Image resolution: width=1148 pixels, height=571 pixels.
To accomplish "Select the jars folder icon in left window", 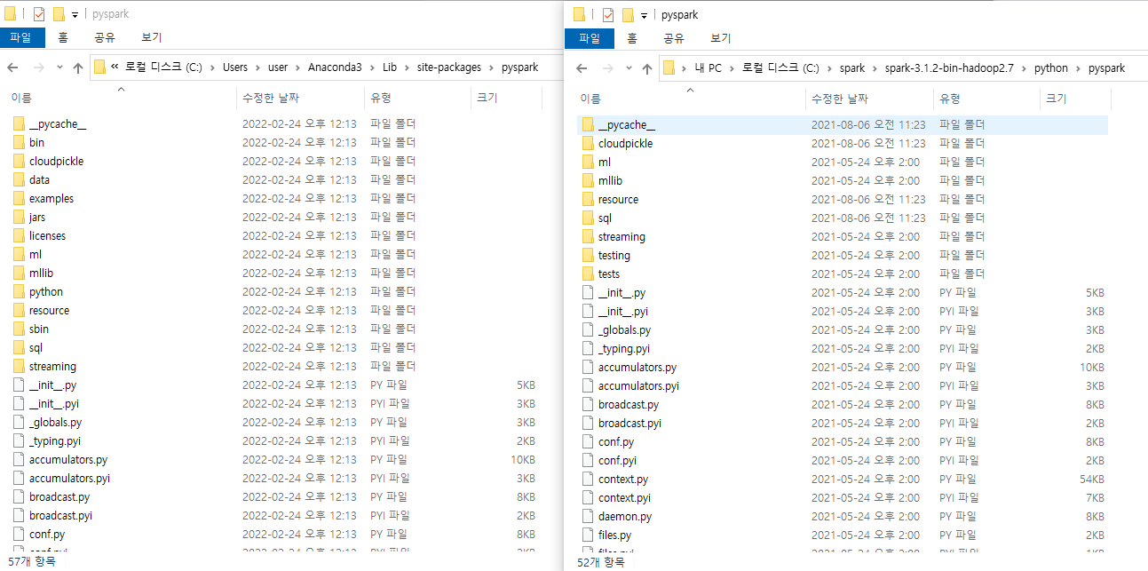I will [x=20, y=217].
